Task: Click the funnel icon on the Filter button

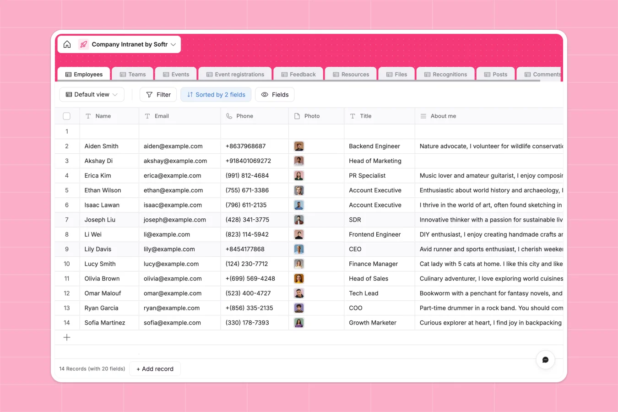Action: 150,94
